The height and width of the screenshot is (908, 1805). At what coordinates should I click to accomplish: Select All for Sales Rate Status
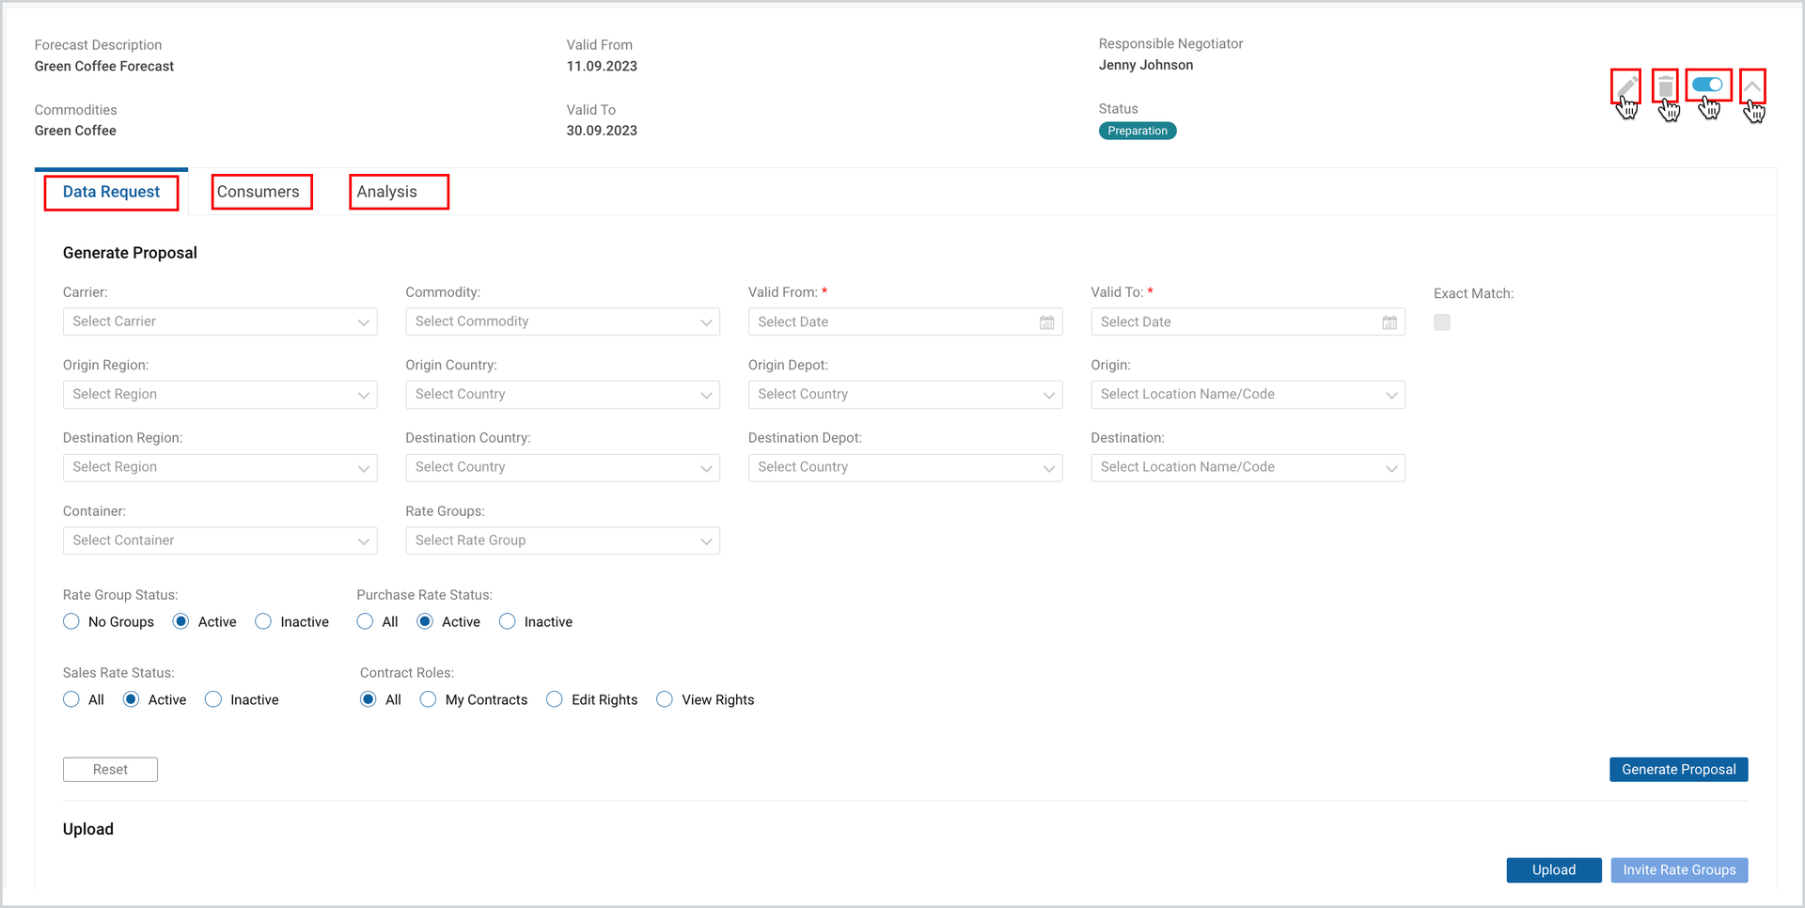(x=71, y=699)
